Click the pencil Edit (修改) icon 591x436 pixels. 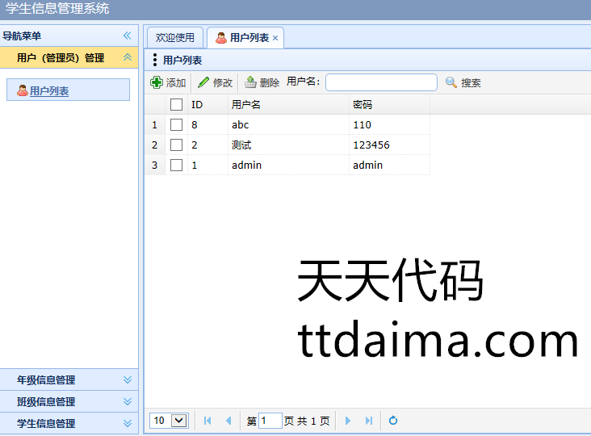tap(203, 82)
